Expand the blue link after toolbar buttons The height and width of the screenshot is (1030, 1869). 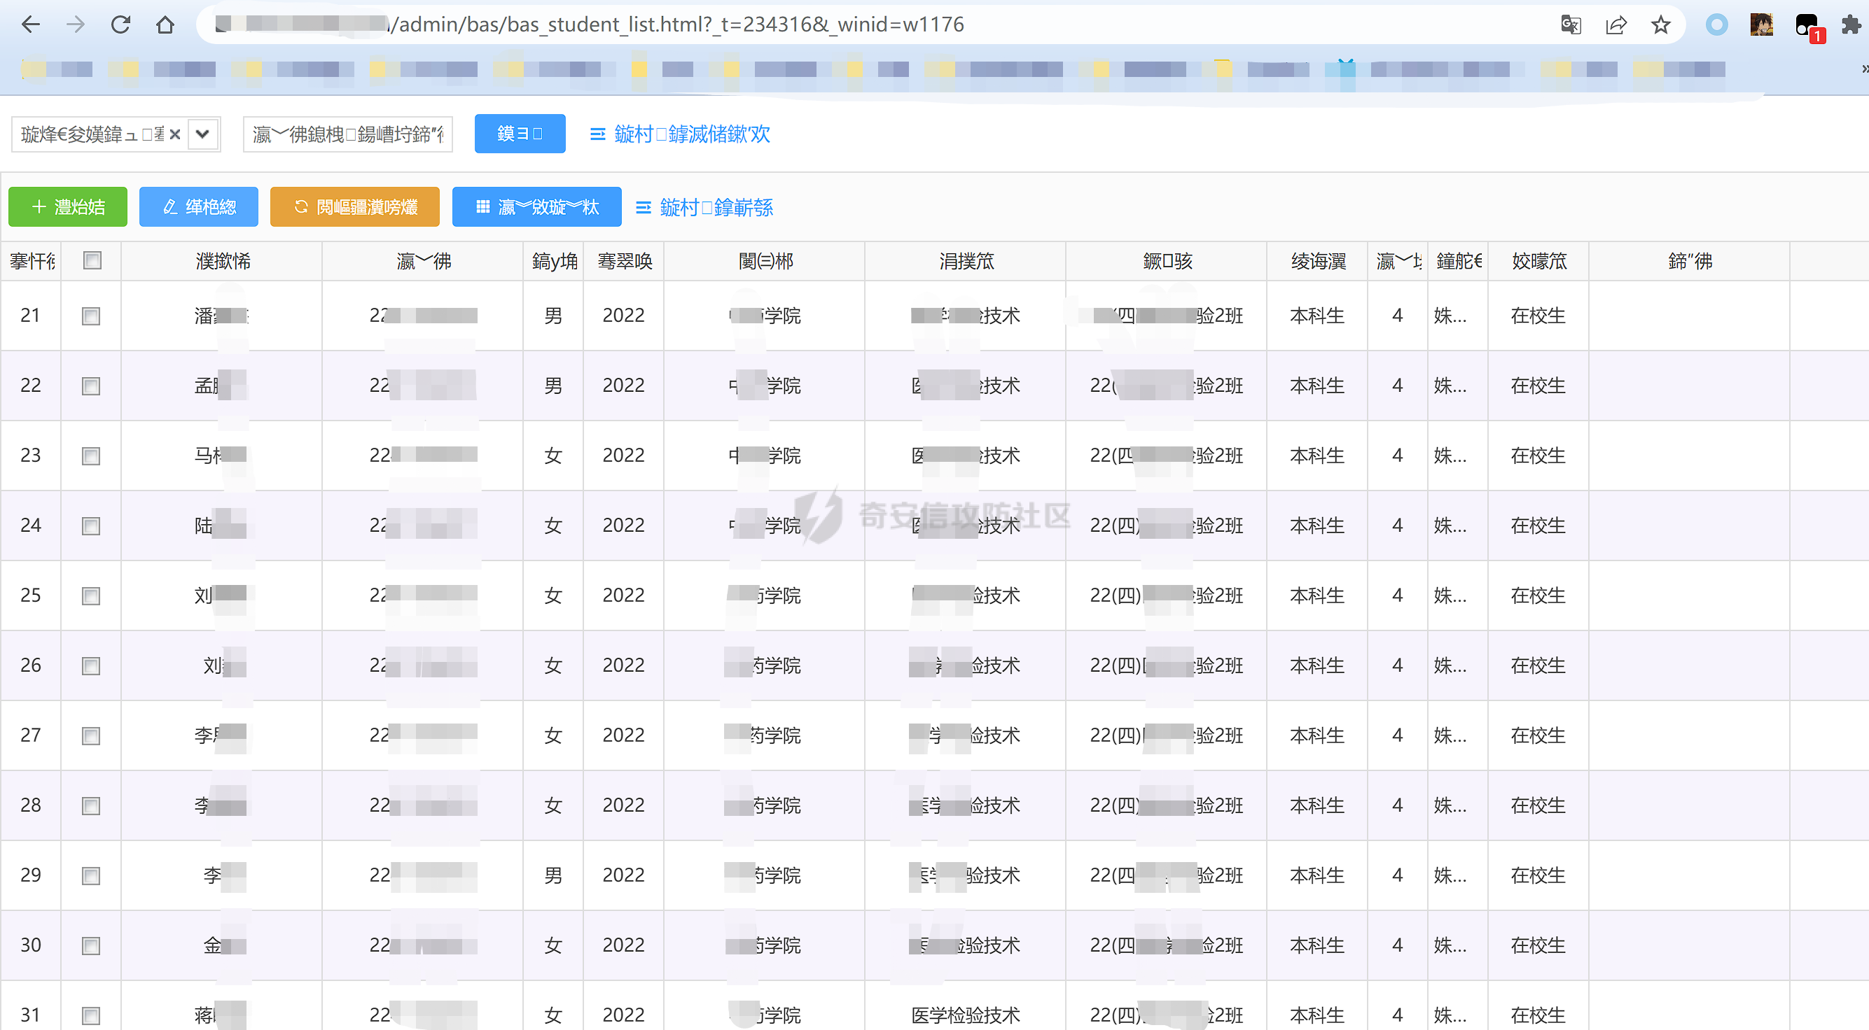tap(704, 208)
